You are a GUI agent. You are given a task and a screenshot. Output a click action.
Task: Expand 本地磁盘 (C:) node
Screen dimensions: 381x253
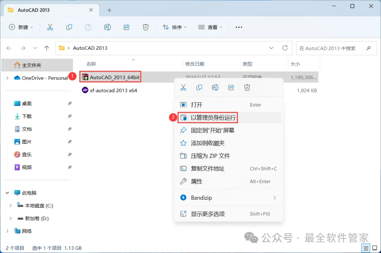(11, 206)
